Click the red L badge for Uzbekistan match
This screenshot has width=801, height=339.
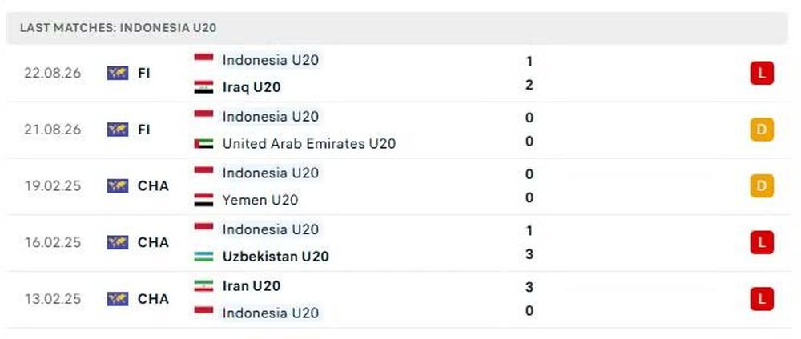pyautogui.click(x=762, y=242)
